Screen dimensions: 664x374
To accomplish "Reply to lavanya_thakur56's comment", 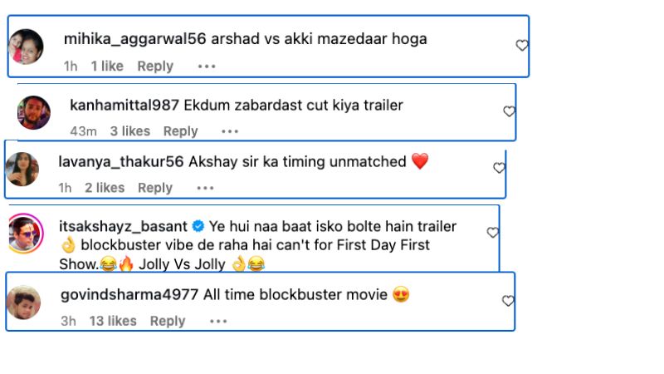I will coord(154,189).
